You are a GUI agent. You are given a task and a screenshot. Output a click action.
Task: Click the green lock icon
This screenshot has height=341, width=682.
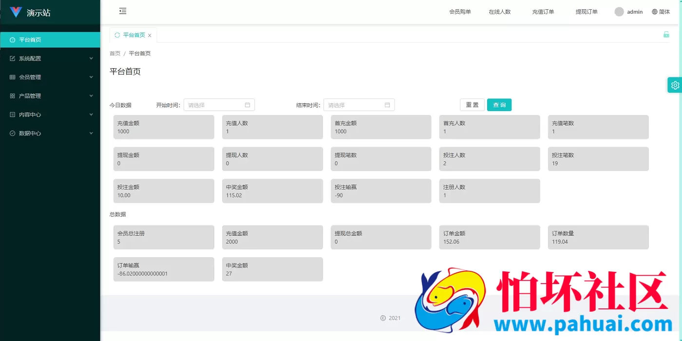[666, 34]
